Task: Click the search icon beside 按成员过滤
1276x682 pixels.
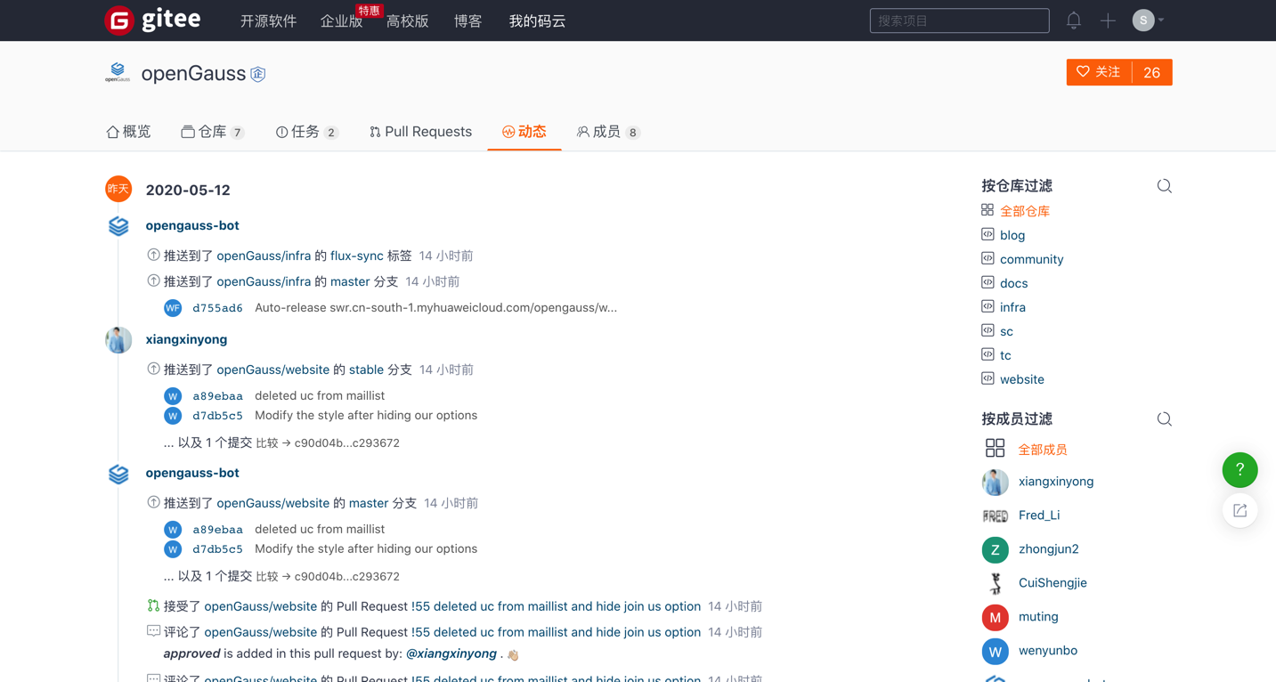Action: tap(1164, 419)
